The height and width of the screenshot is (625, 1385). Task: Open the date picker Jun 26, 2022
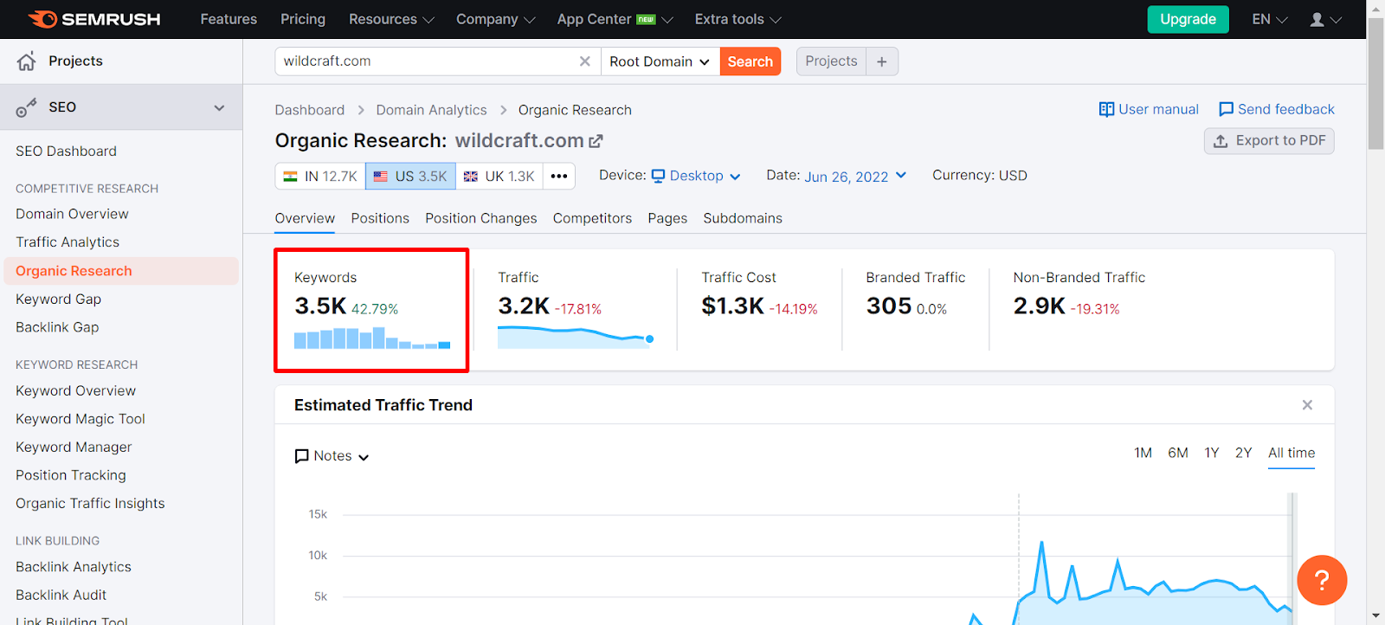coord(855,177)
